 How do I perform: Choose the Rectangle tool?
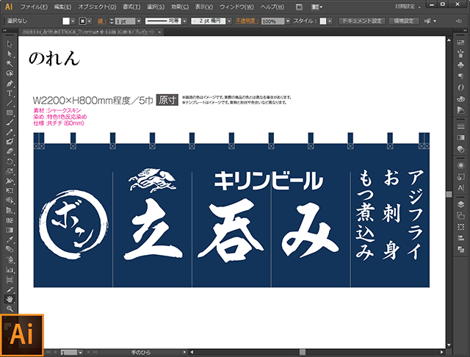click(10, 112)
